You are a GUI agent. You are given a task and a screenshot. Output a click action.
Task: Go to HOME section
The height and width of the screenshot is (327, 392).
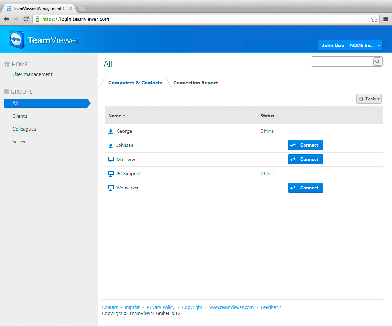(20, 65)
